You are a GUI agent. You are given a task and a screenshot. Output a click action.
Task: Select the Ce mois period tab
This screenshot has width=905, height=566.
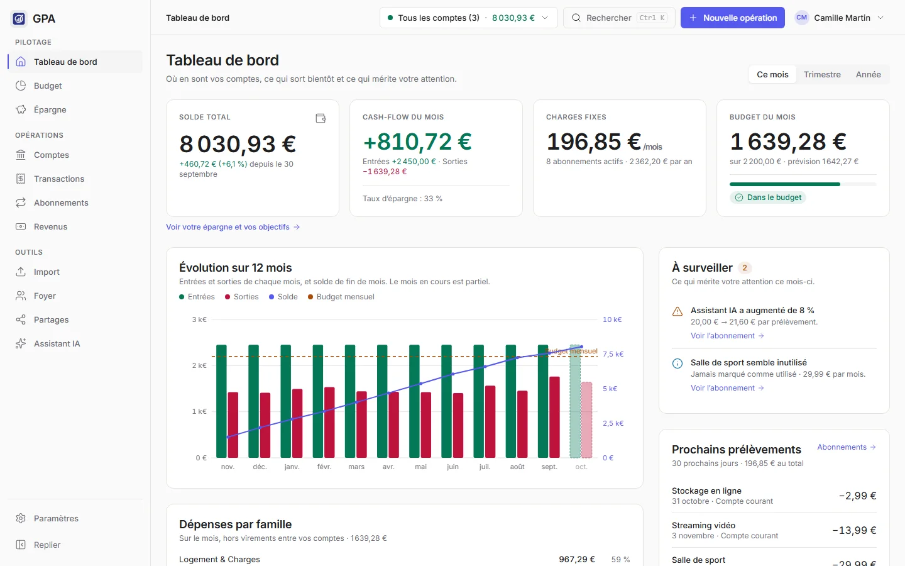point(772,74)
